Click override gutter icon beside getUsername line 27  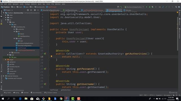[45, 84]
